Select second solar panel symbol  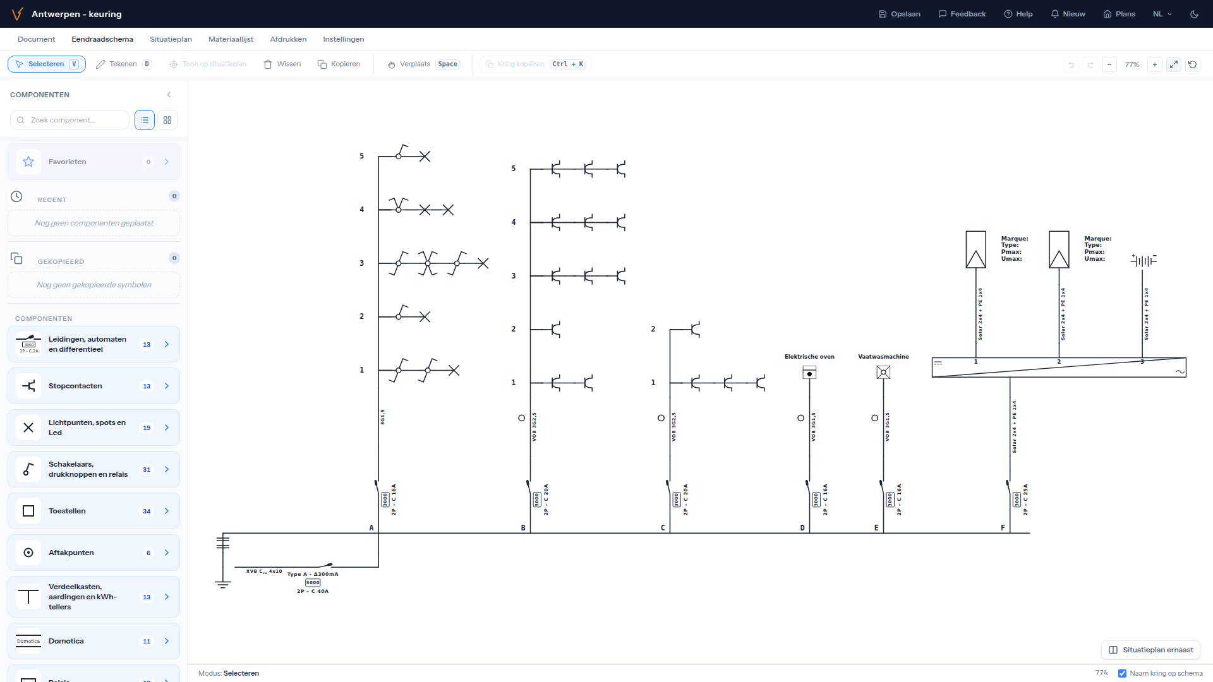1059,249
